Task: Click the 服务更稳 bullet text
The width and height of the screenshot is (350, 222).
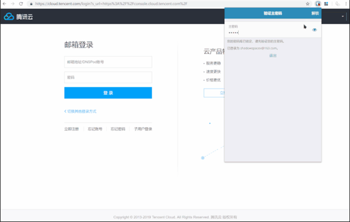Action: (x=213, y=64)
